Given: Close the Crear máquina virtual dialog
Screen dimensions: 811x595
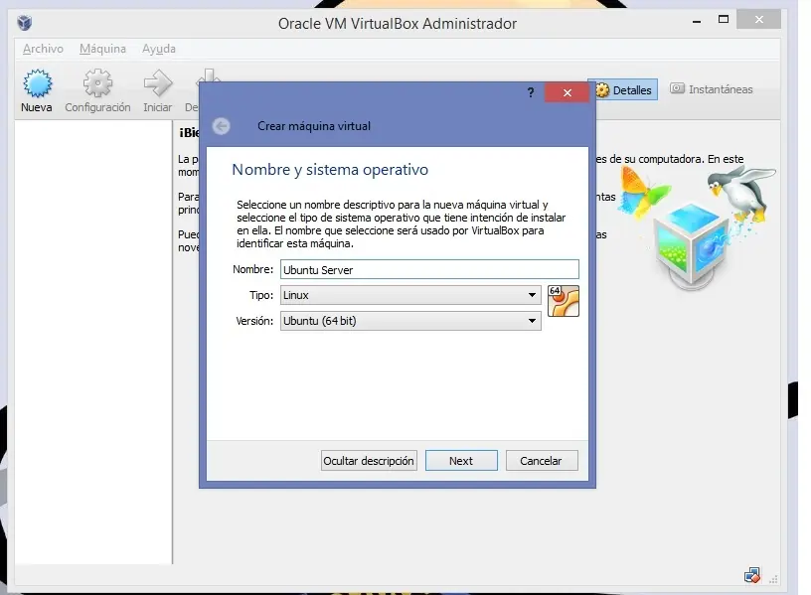Looking at the screenshot, I should tap(567, 92).
